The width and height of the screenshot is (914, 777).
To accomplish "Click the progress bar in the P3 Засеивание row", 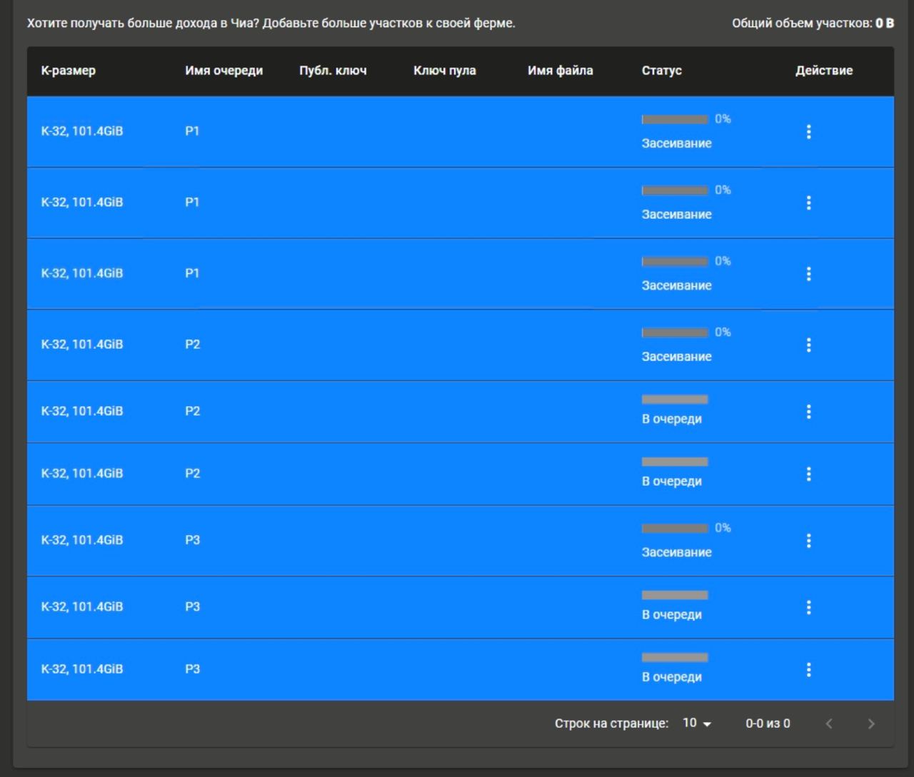I will pyautogui.click(x=675, y=529).
